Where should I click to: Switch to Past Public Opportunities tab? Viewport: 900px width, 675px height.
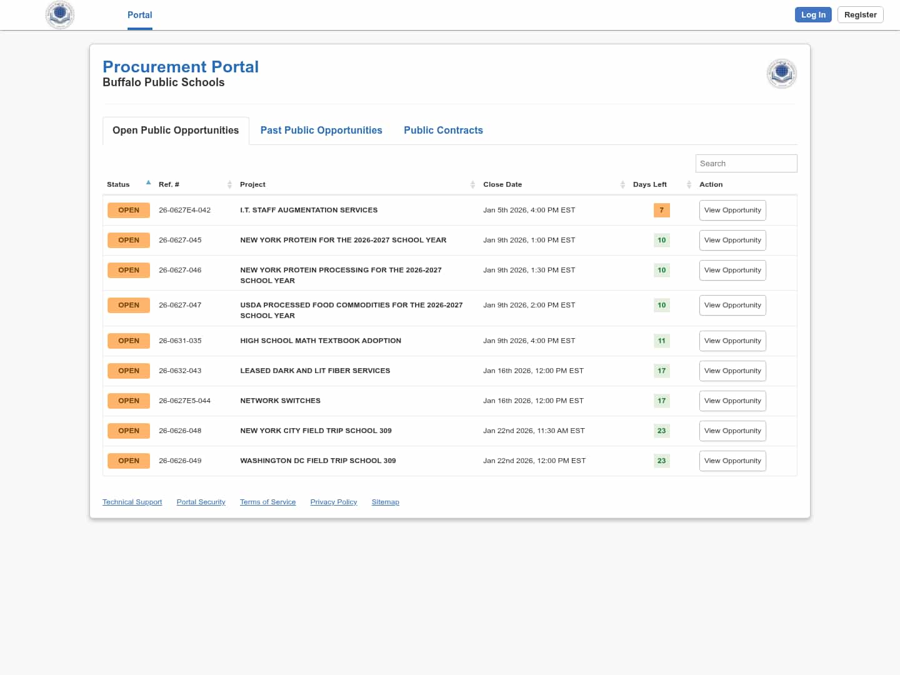[321, 130]
